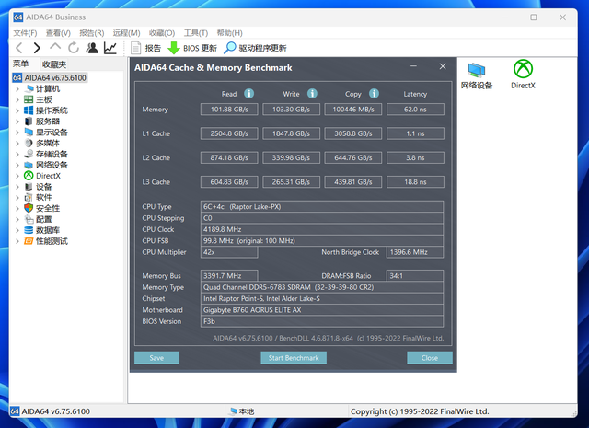Expand the 性能测试 tree node
Image resolution: width=589 pixels, height=428 pixels.
[17, 241]
